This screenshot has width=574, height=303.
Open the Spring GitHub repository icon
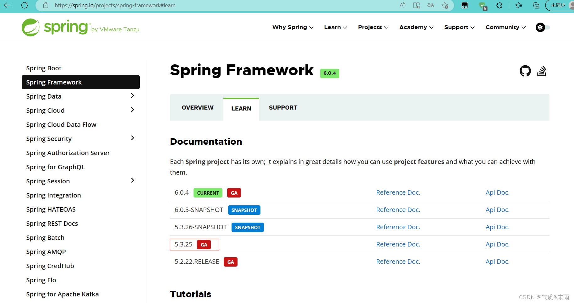(525, 71)
